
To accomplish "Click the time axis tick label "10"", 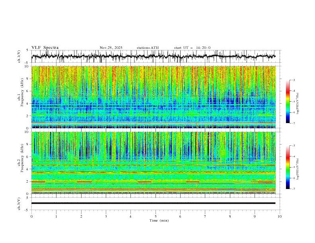I will click(280, 216).
